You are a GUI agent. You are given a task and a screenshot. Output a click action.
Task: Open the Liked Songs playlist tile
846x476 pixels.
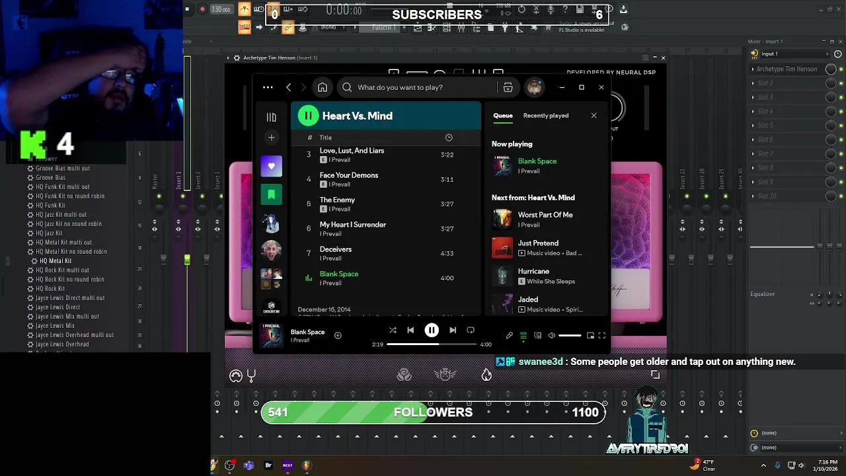click(271, 166)
